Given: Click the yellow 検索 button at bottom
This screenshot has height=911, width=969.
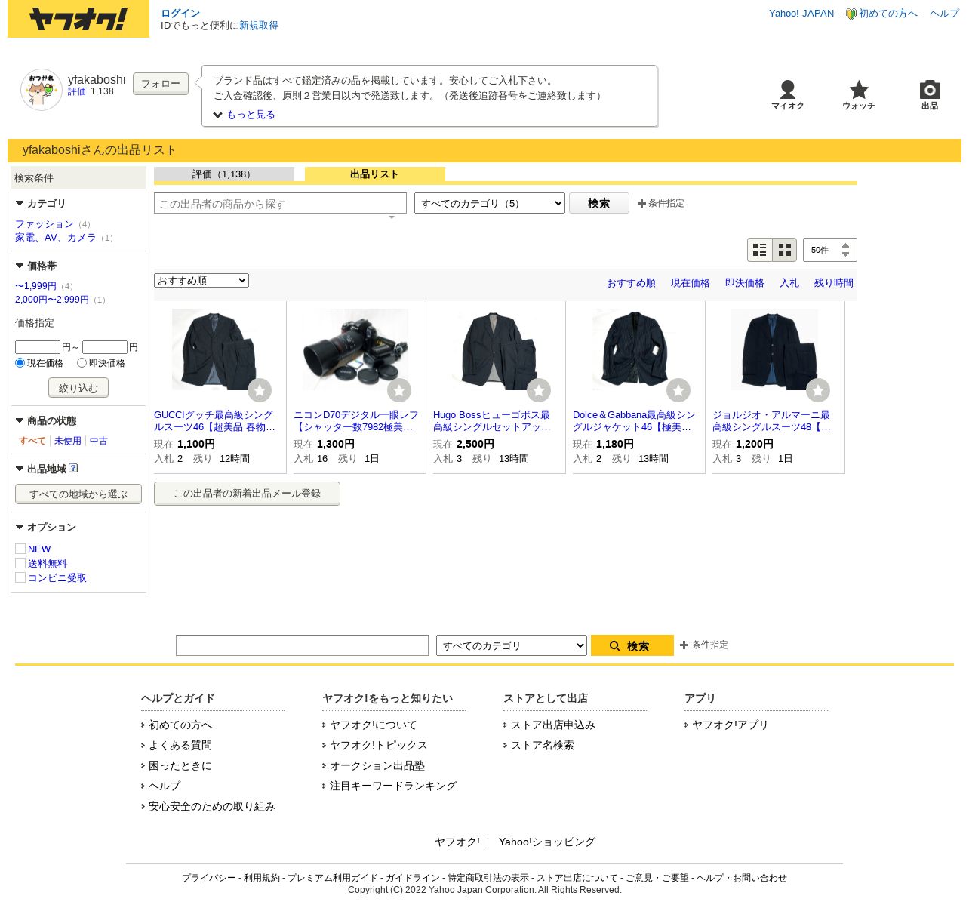Looking at the screenshot, I should click(632, 645).
